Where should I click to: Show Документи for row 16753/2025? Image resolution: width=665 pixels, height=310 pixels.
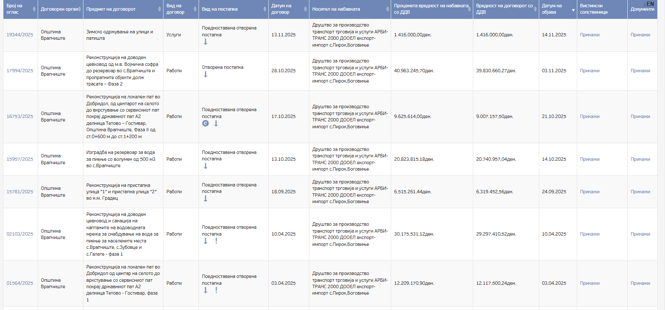tap(640, 117)
